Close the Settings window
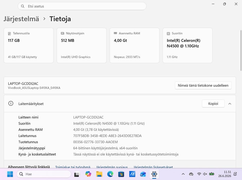The image size is (242, 180). click(x=236, y=4)
